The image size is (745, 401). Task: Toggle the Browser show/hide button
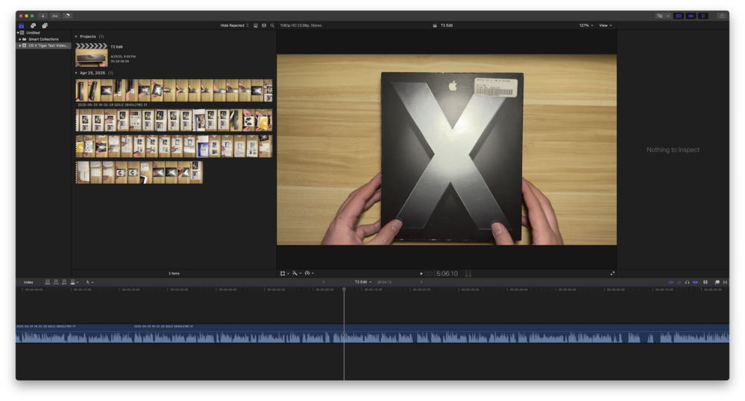click(x=679, y=16)
